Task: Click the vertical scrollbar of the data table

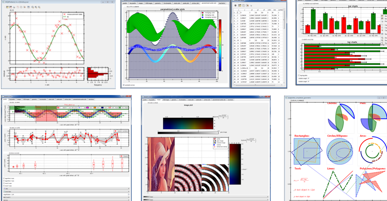Action: (285, 47)
